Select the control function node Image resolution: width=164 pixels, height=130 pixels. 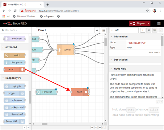point(65,50)
